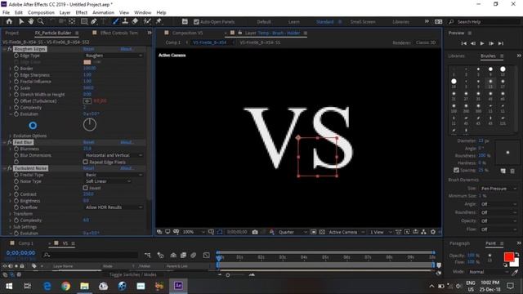Open File Explorer from taskbar
The height and width of the screenshot is (294, 523).
(x=84, y=286)
